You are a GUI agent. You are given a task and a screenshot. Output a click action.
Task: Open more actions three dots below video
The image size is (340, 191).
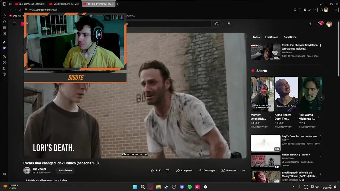(x=243, y=171)
